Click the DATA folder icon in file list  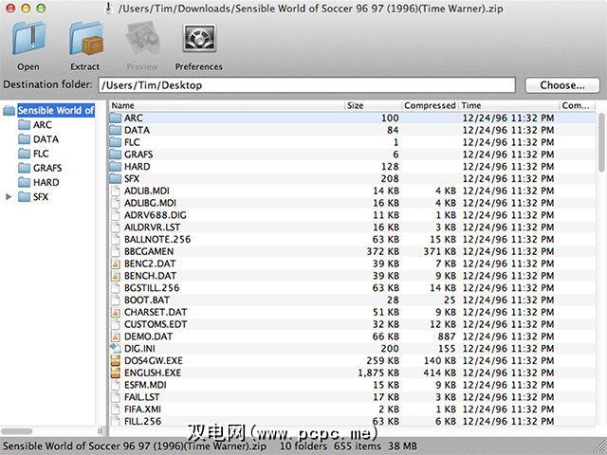click(116, 130)
